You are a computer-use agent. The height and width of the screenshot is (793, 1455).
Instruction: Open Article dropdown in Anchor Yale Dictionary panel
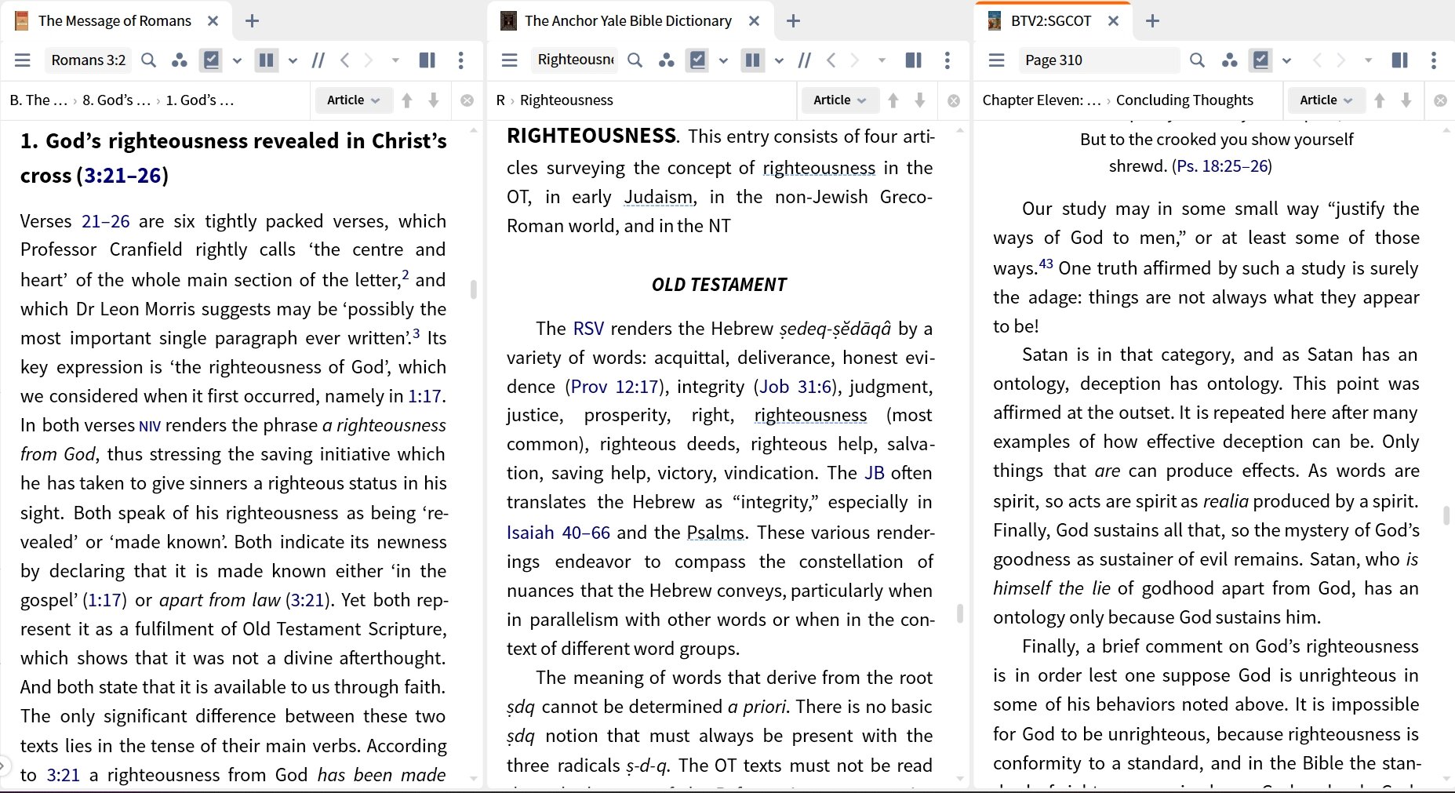pos(839,100)
